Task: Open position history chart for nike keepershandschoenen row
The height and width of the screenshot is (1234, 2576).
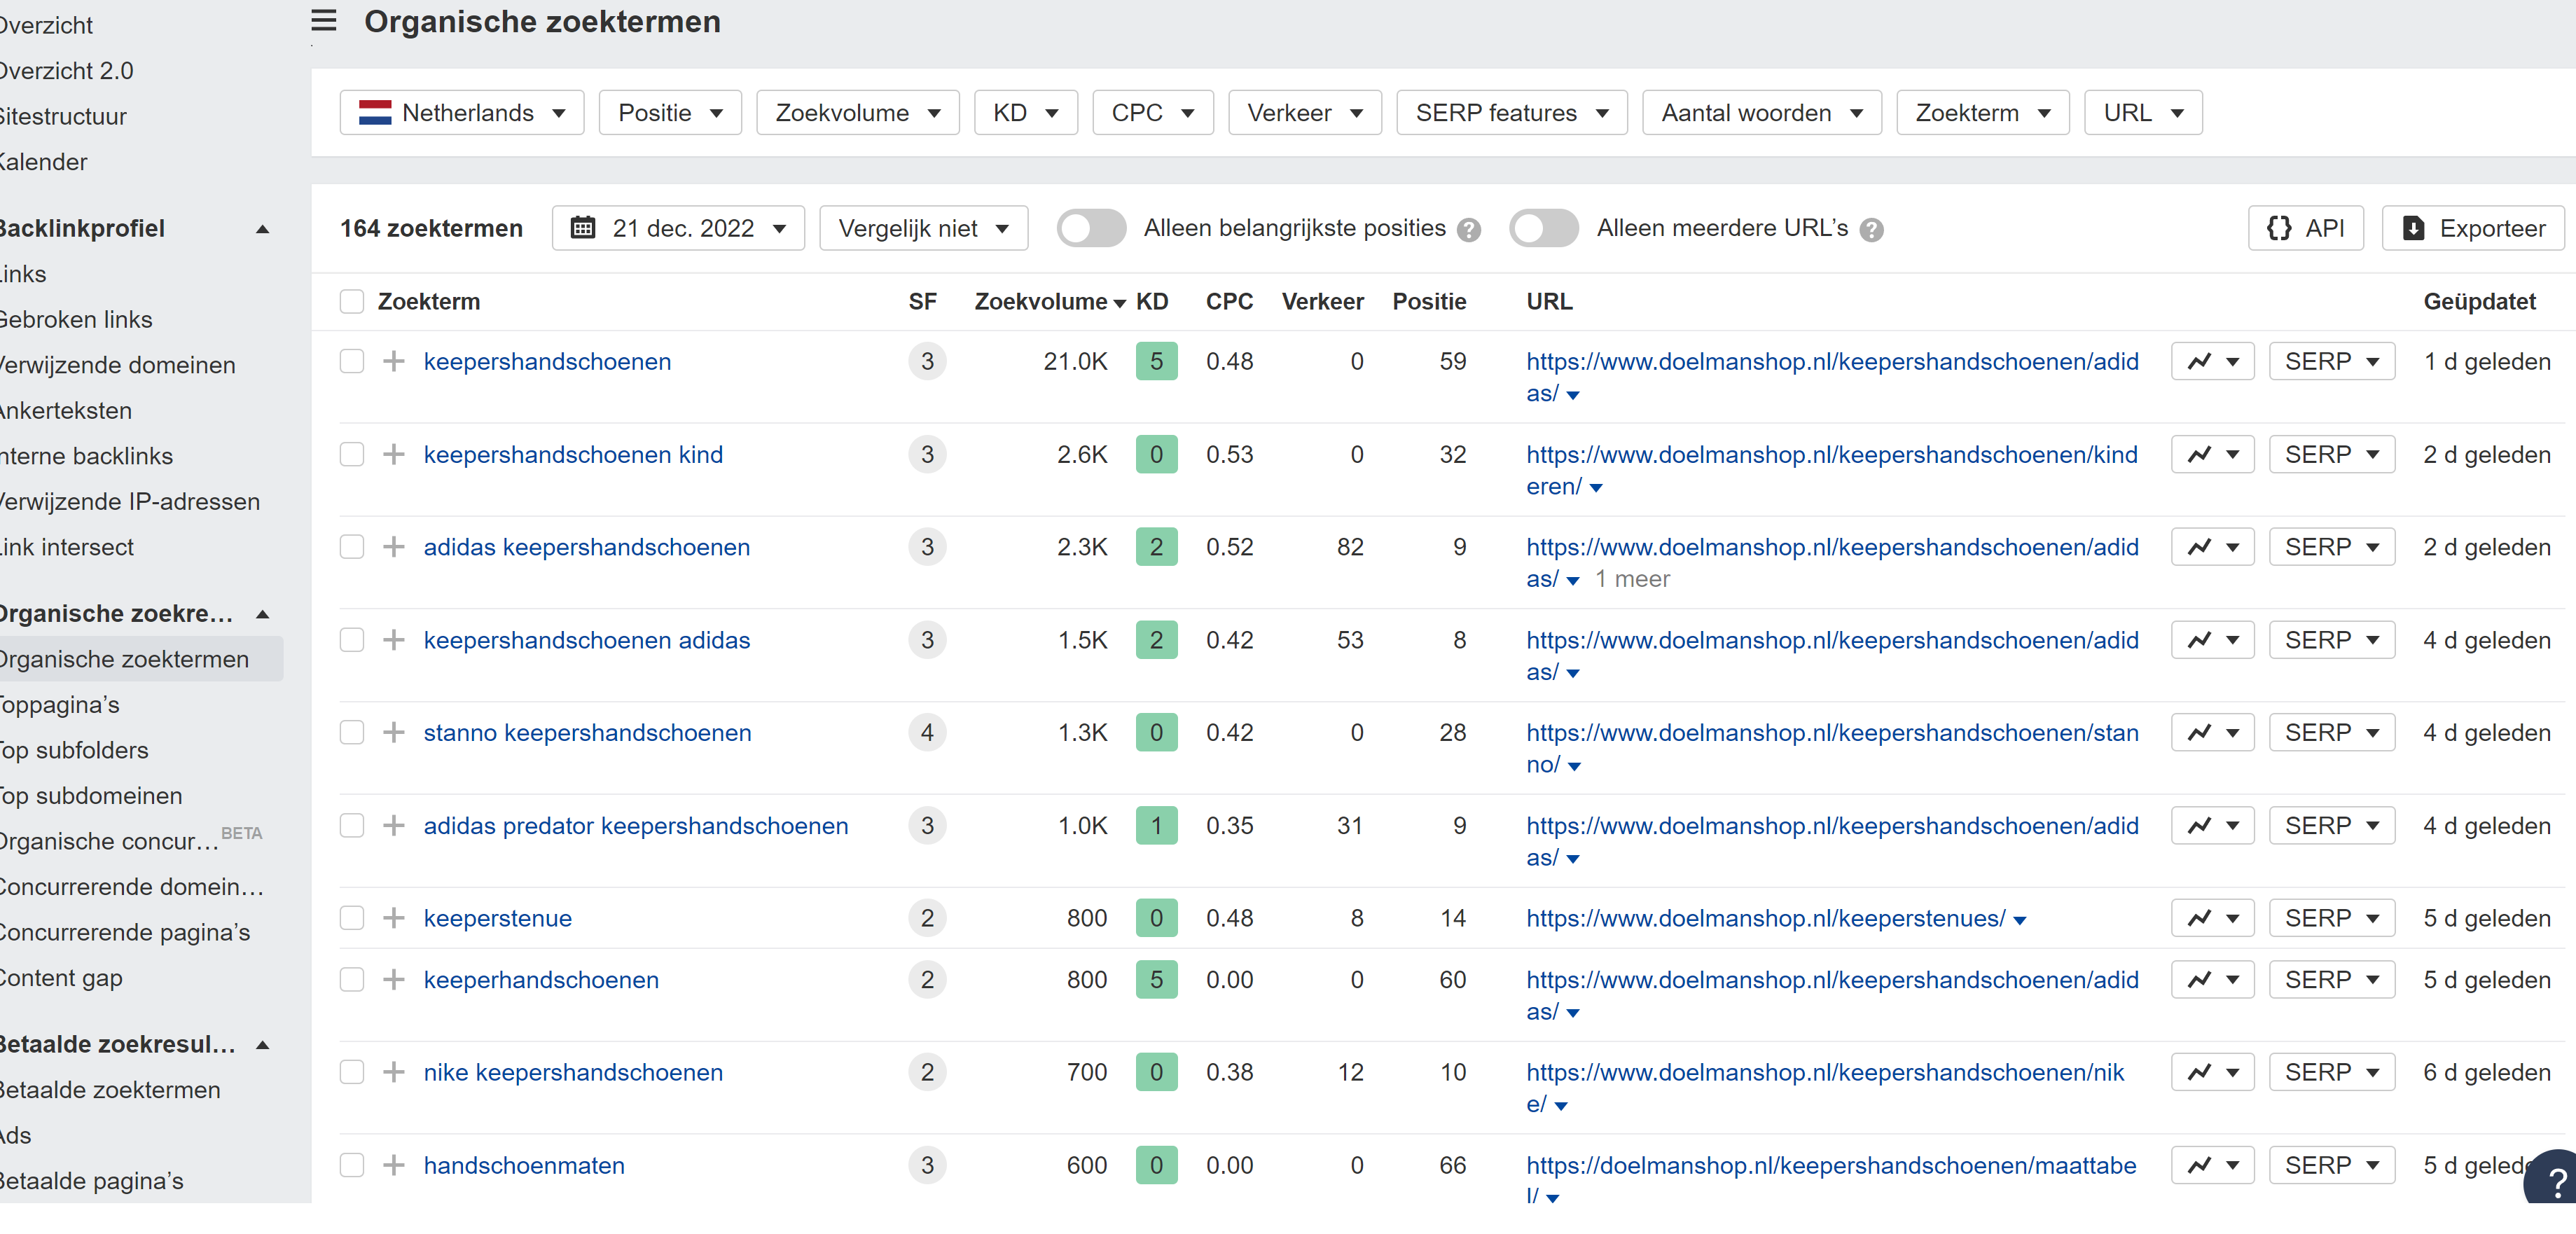Action: point(2212,1072)
